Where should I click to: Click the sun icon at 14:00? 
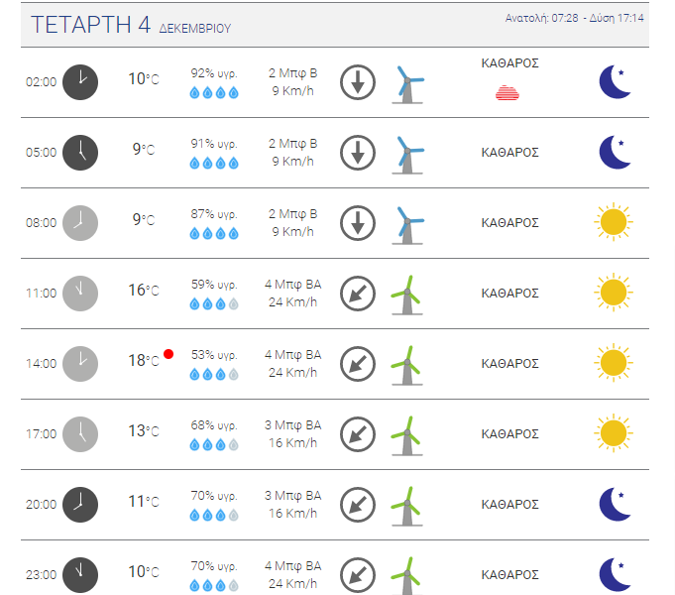(x=614, y=363)
